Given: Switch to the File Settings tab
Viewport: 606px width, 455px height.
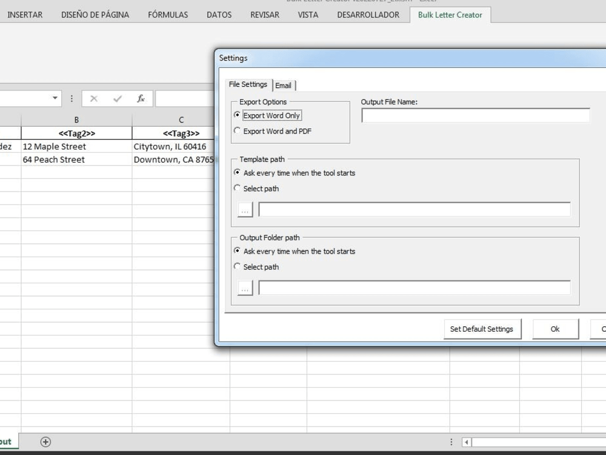Looking at the screenshot, I should (x=247, y=84).
